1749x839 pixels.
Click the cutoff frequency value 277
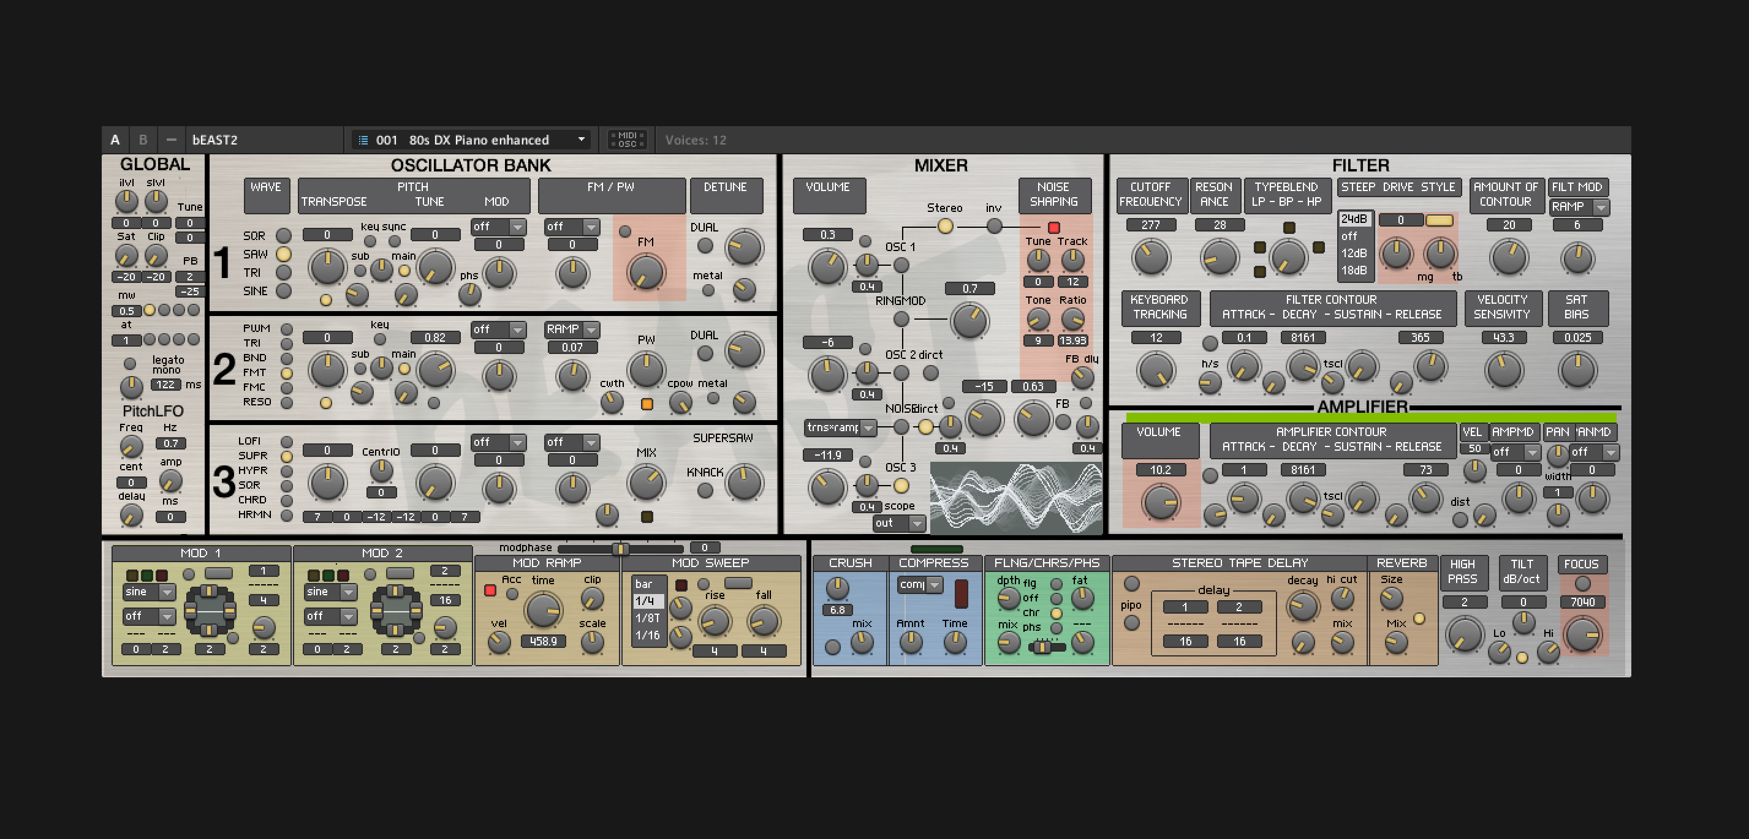1151,225
